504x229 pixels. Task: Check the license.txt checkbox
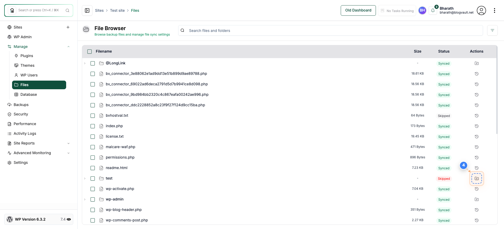click(93, 137)
